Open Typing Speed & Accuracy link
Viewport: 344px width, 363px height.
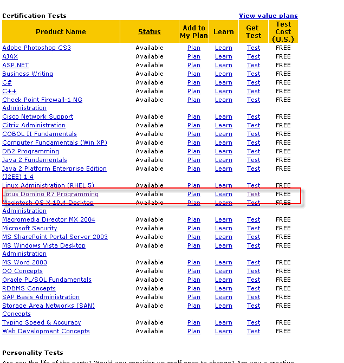click(x=42, y=322)
